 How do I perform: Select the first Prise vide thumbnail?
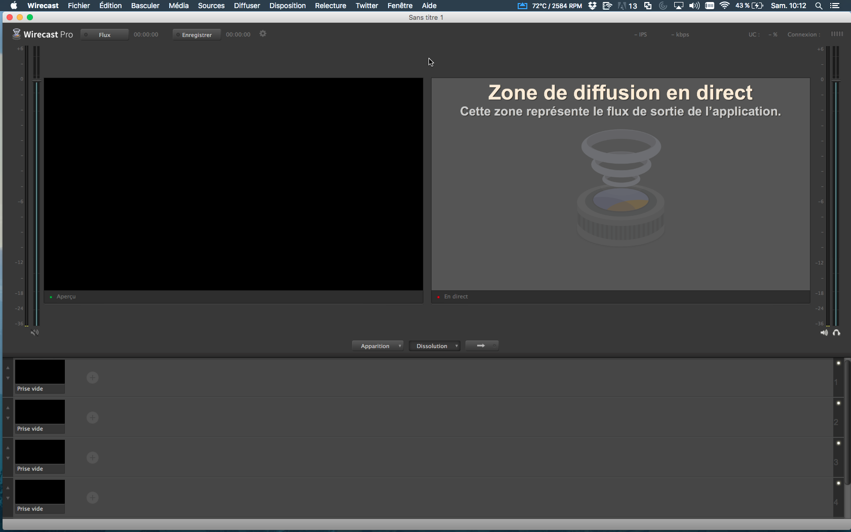point(40,372)
